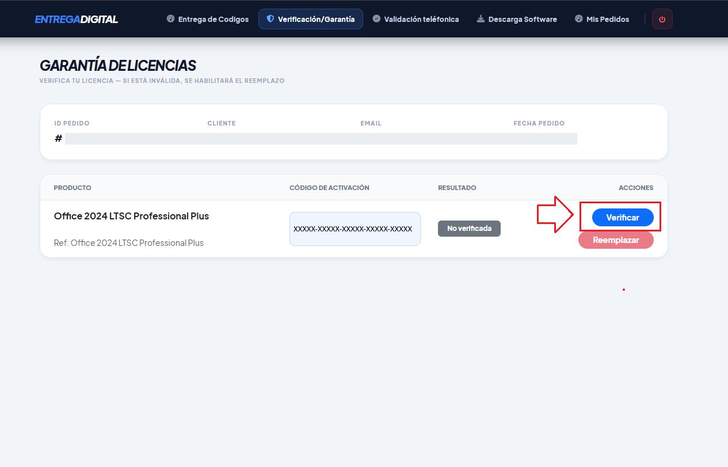Click the ID PEDIDO label

[x=72, y=123]
